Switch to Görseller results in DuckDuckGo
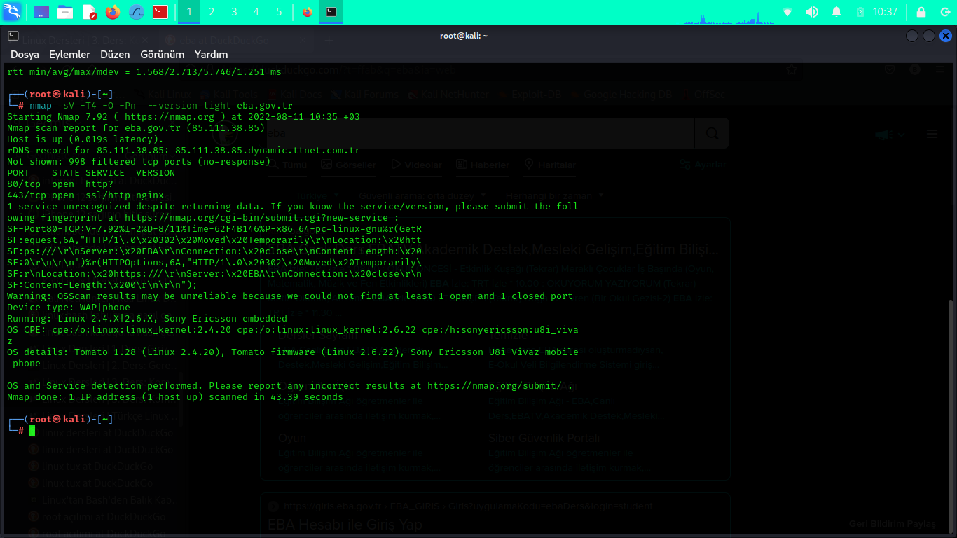 348,165
